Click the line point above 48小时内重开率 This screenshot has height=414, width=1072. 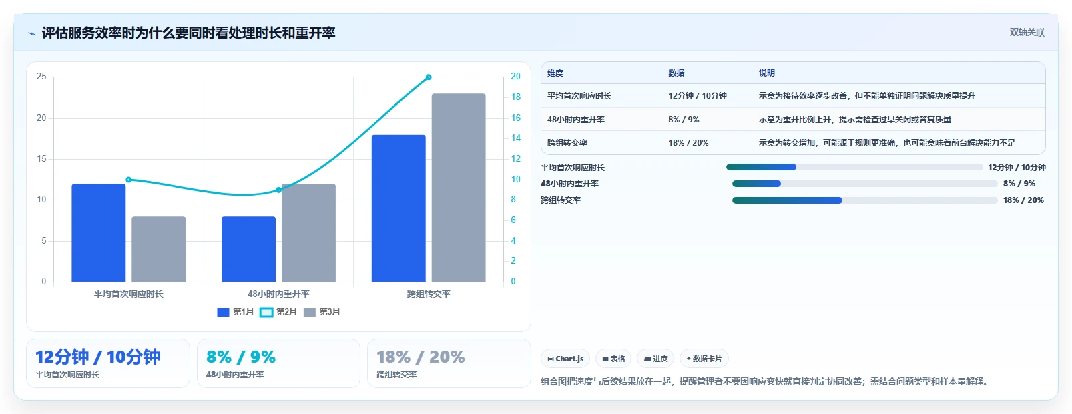click(278, 190)
